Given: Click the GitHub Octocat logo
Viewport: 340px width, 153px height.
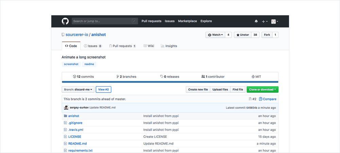Looking at the screenshot, I should coord(65,21).
